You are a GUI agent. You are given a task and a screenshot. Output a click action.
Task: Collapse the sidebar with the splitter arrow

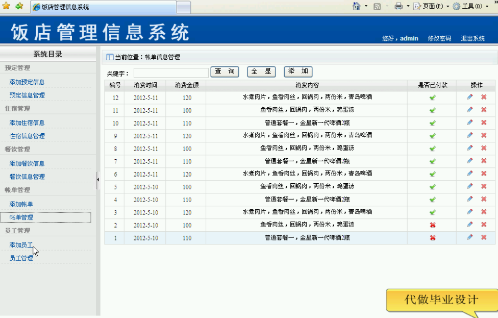pyautogui.click(x=98, y=180)
